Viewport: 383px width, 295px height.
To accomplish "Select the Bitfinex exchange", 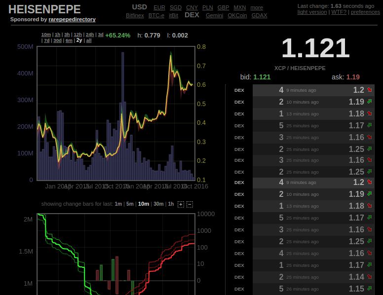I will tap(135, 16).
